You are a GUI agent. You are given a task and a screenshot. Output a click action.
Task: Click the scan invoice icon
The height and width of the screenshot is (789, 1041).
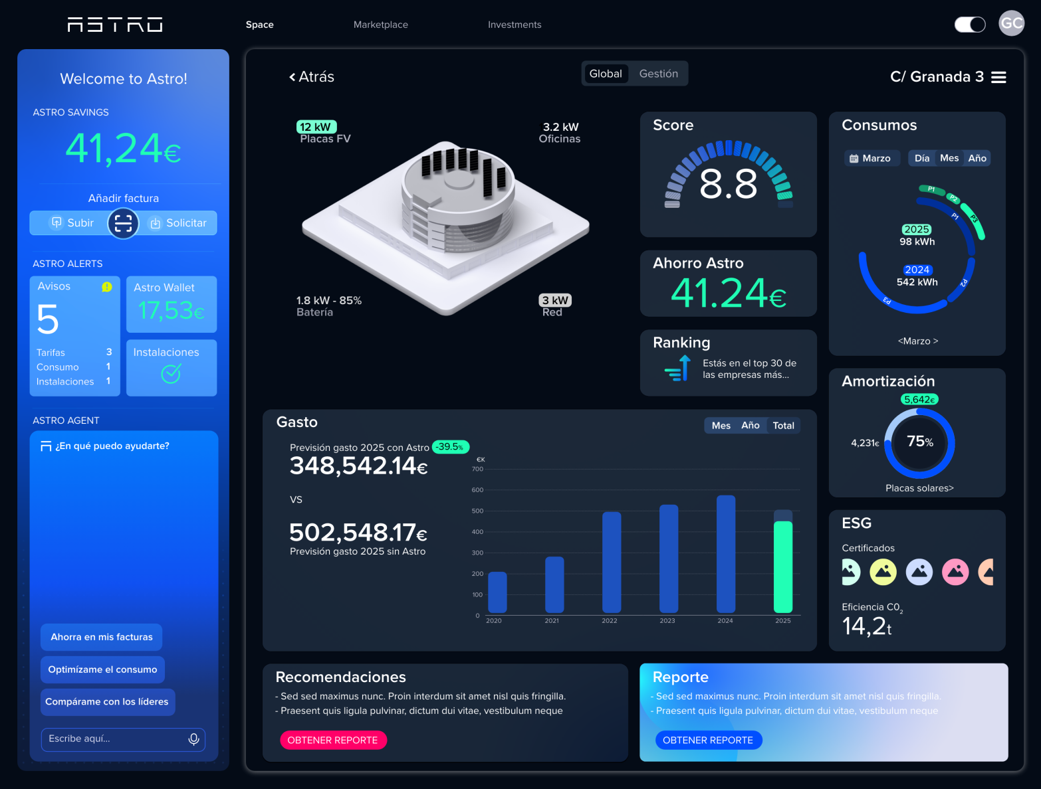(x=123, y=223)
